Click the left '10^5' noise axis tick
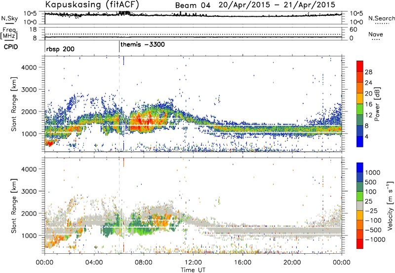 (31, 14)
